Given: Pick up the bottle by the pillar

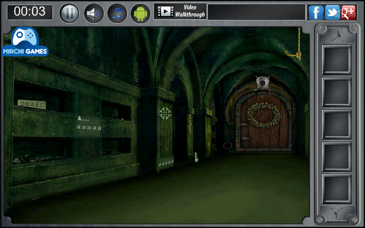Looking at the screenshot, I should (x=197, y=157).
